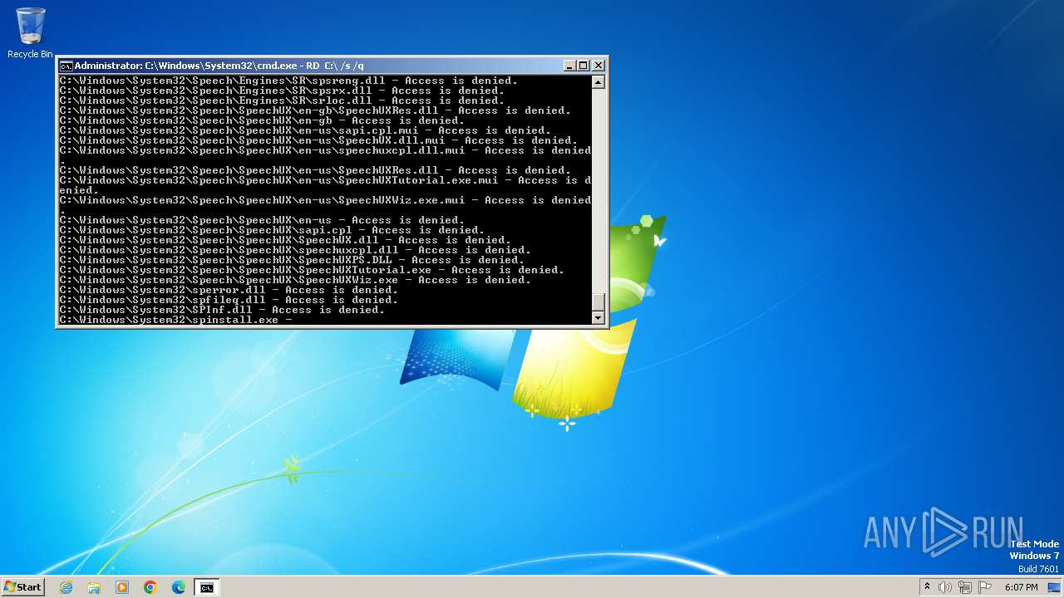Viewport: 1064px width, 598px height.
Task: Click the spfileq.dll access denied line
Action: 229,300
